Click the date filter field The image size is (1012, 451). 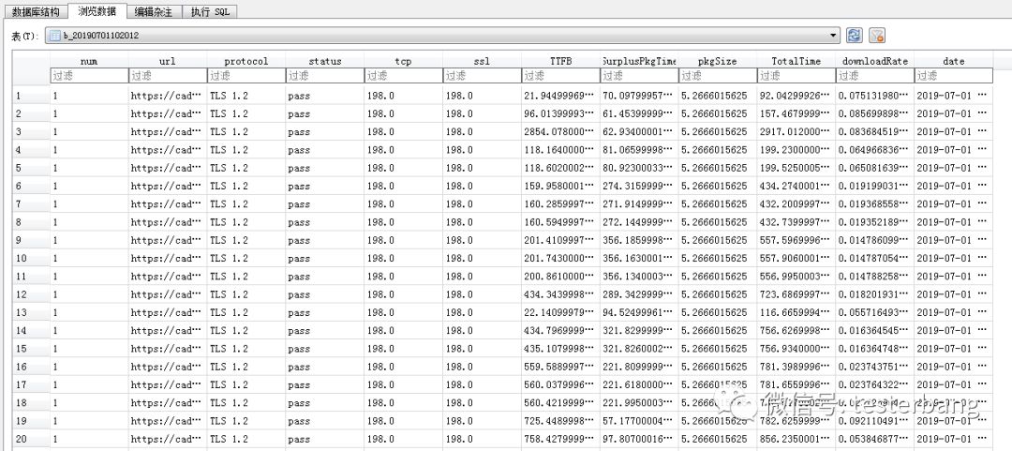[x=953, y=76]
